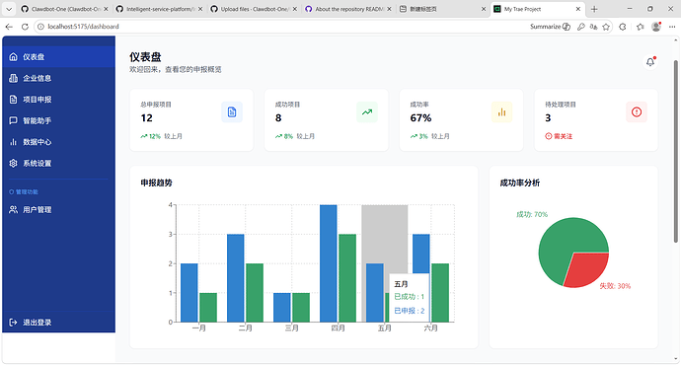Click the 失败: 30% pie label

(615, 286)
